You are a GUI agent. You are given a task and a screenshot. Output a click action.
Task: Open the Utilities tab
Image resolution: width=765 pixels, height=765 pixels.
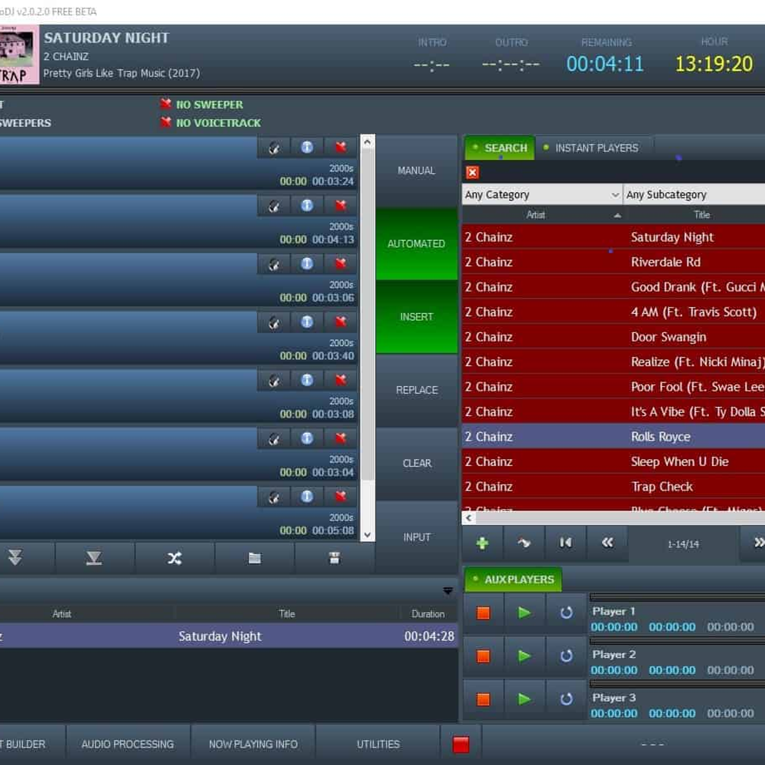pos(378,744)
